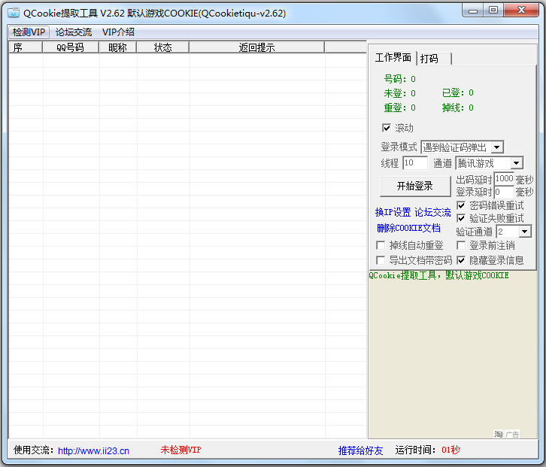
Task: Click the 删除COOKIE文档 link
Action: click(408, 228)
